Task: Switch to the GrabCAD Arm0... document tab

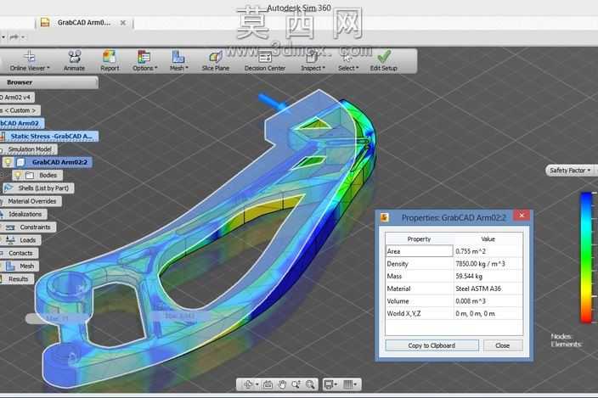Action: pos(84,23)
